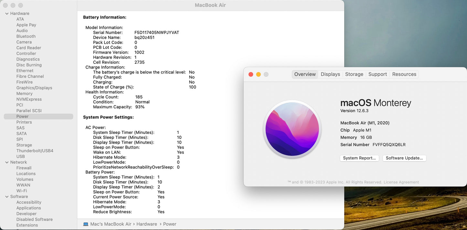This screenshot has height=230, width=467.
Task: Go to the Resources tab
Action: pyautogui.click(x=404, y=74)
